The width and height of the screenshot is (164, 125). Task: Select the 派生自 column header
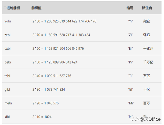click(147, 8)
